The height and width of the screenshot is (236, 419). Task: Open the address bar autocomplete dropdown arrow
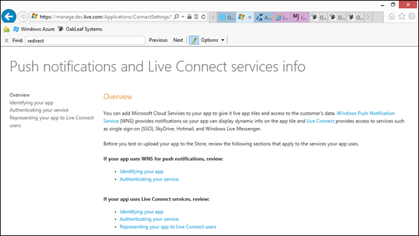tap(183, 17)
